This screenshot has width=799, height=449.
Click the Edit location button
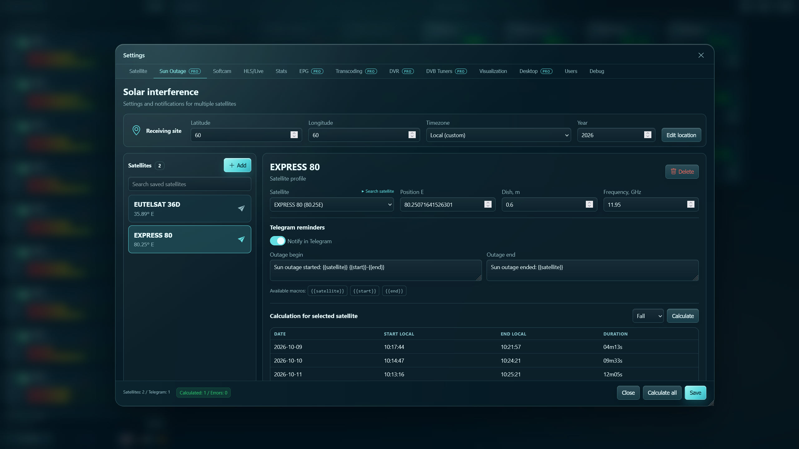point(681,135)
